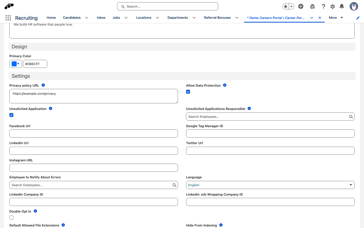Expand the Candidates tab menu chevron
This screenshot has width=364, height=228.
tap(87, 18)
